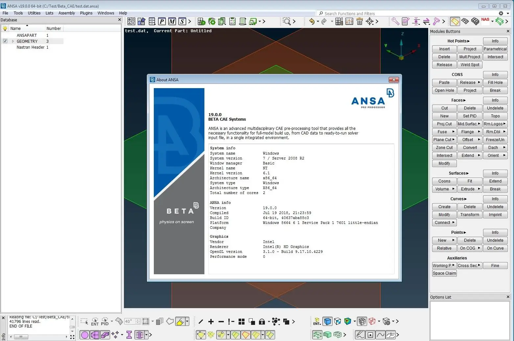Viewport: 514px width, 341px height.
Task: Click the red wireframe cube icon
Action: click(x=372, y=321)
